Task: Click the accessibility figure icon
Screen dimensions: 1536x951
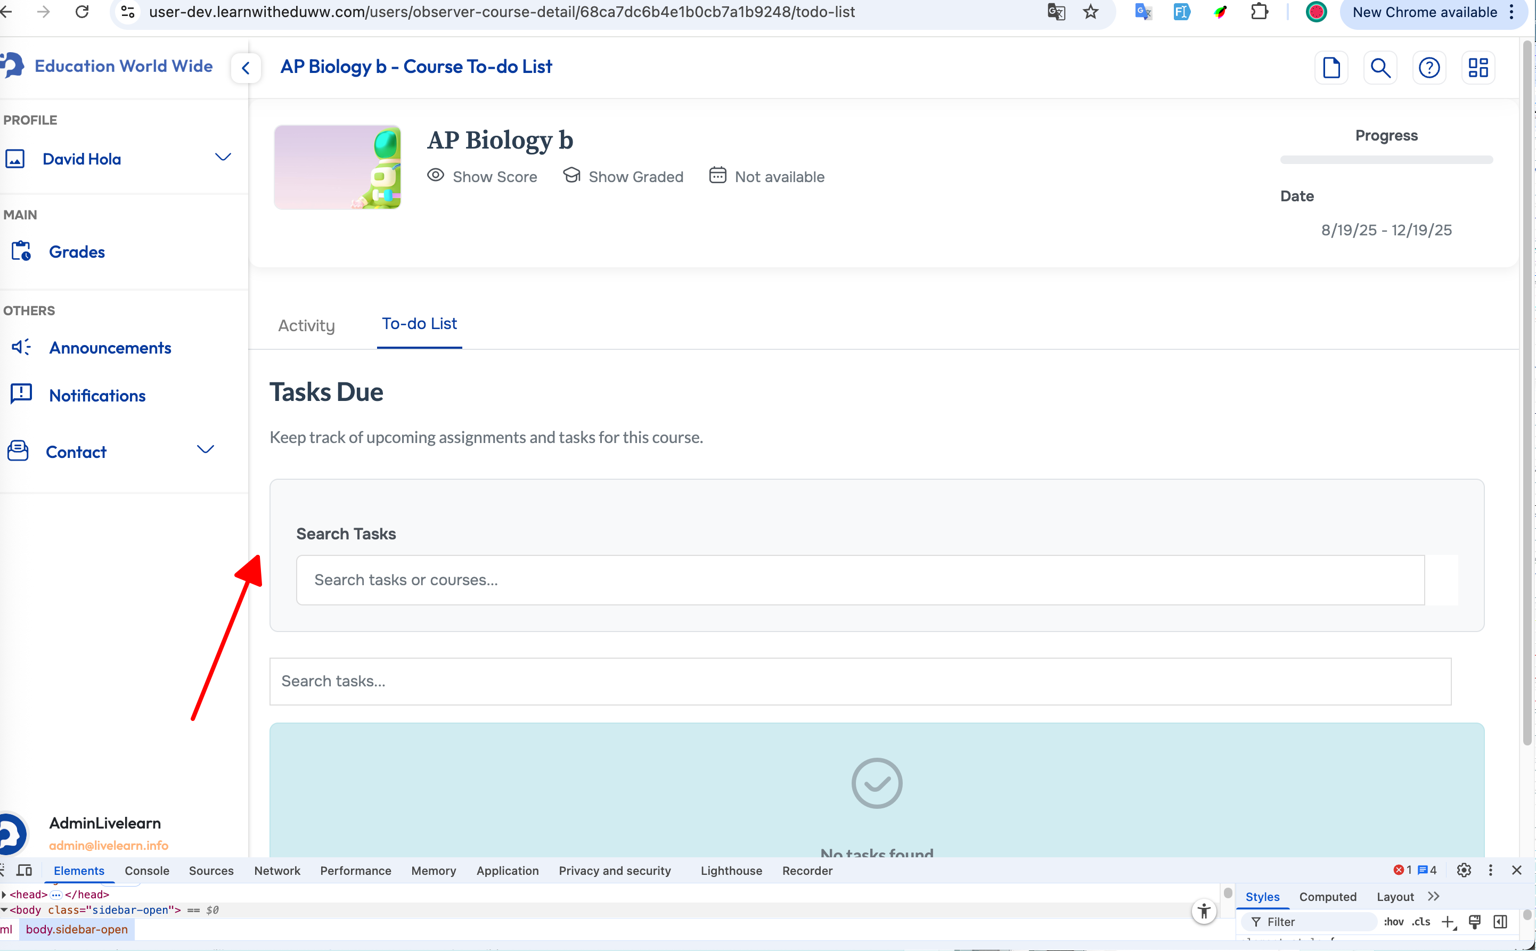Action: click(1204, 912)
